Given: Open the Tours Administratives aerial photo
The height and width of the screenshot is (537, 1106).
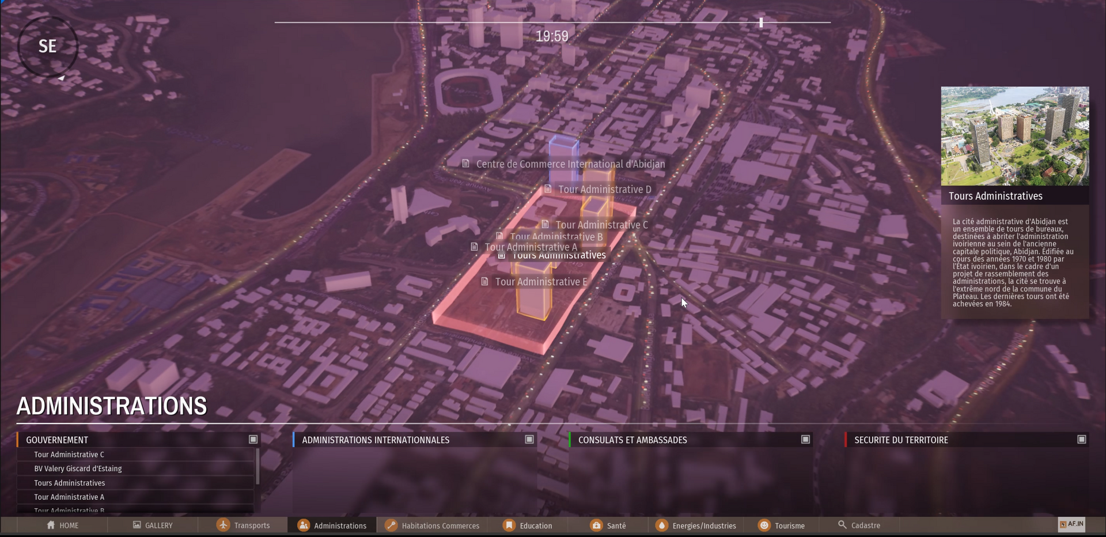Looking at the screenshot, I should 1015,136.
